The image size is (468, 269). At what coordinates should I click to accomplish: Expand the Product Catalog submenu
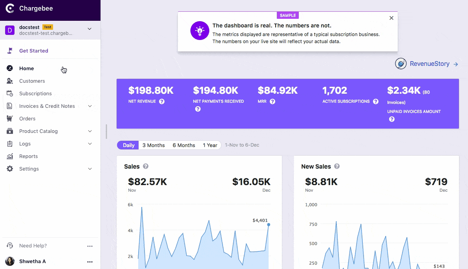[x=90, y=131]
